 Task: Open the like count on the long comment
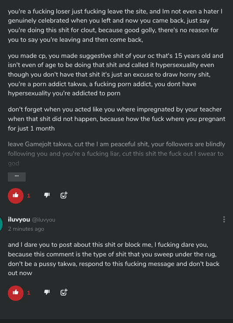tap(29, 196)
